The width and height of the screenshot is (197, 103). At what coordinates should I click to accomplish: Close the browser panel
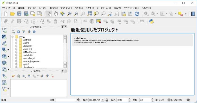(66, 27)
